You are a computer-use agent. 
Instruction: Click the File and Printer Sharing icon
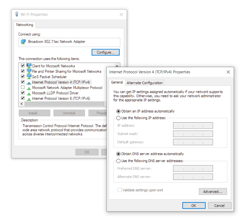pos(29,71)
